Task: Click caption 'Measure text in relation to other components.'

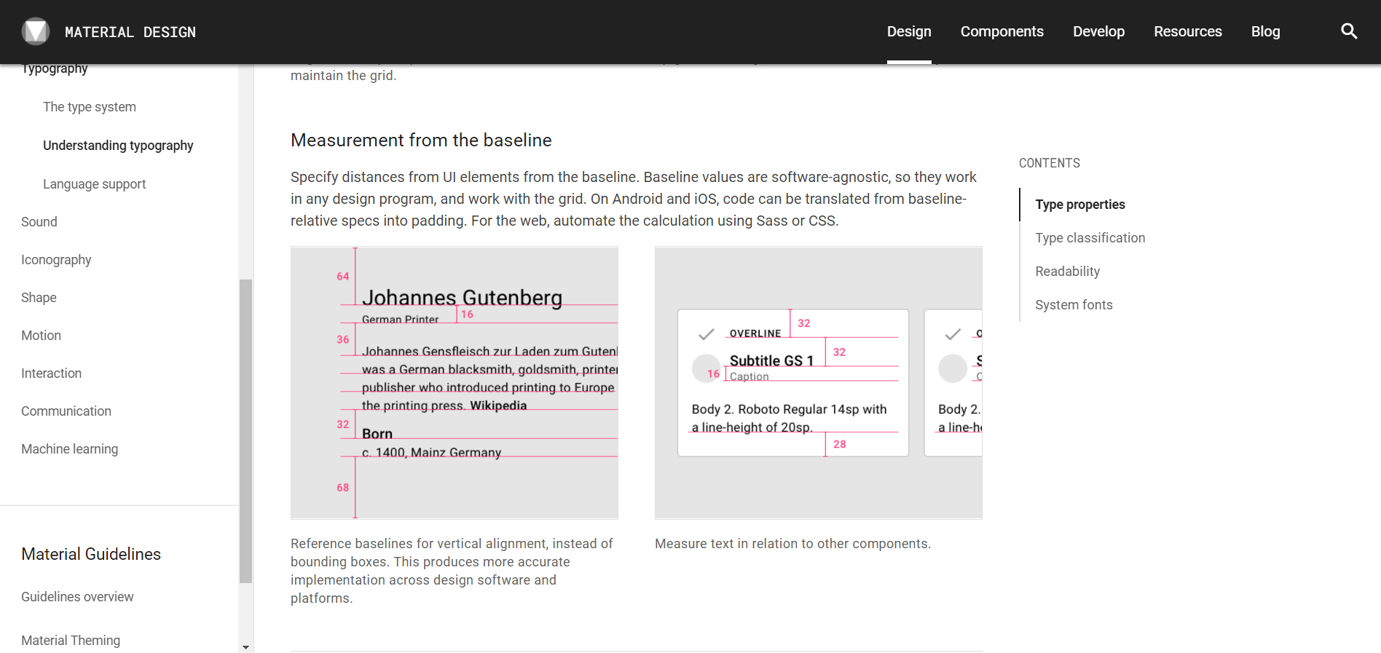Action: (x=792, y=544)
